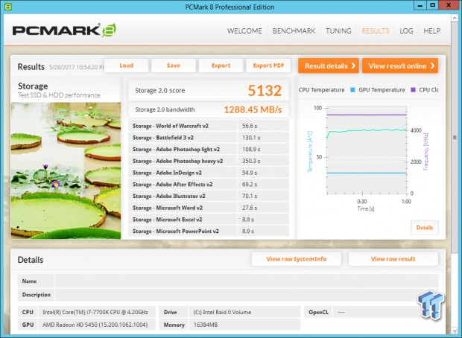
Task: Click the bandwidth value 1288.45 MB/s
Action: (253, 110)
